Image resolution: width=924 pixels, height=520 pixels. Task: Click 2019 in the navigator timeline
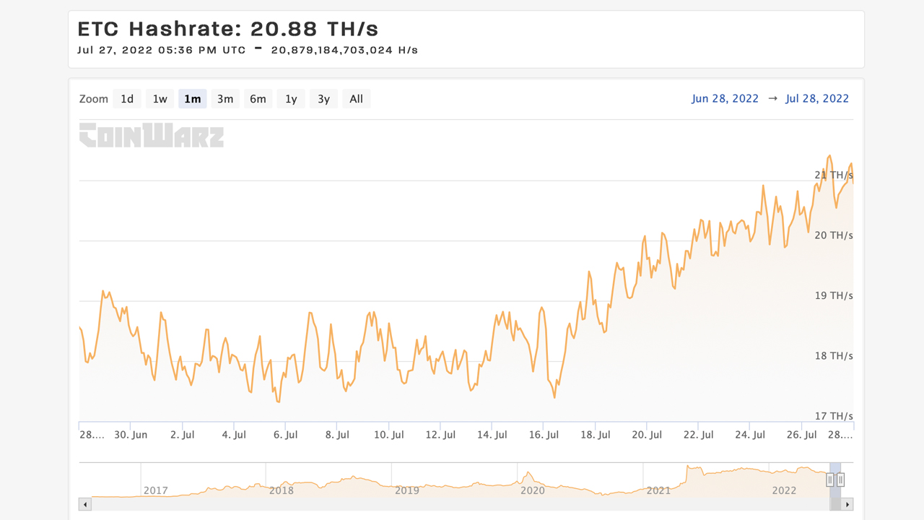click(407, 490)
